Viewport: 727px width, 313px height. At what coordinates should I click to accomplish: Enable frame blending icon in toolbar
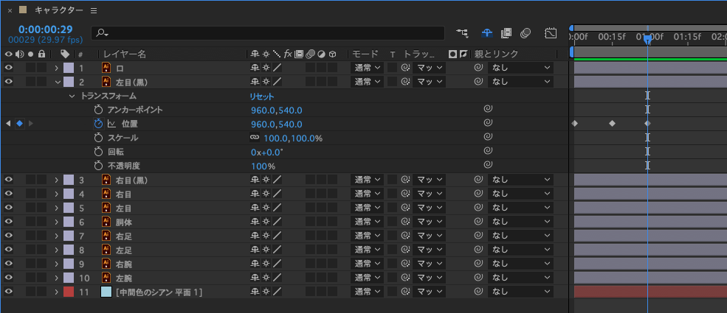point(506,33)
